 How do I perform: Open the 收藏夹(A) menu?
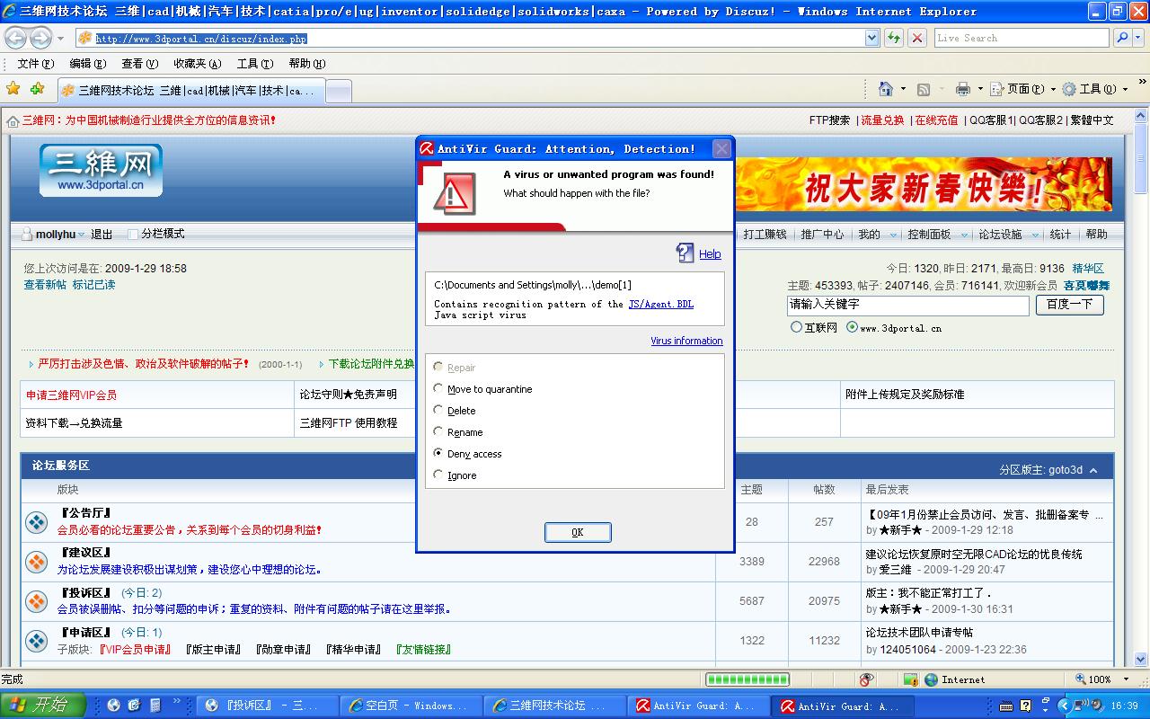[198, 64]
